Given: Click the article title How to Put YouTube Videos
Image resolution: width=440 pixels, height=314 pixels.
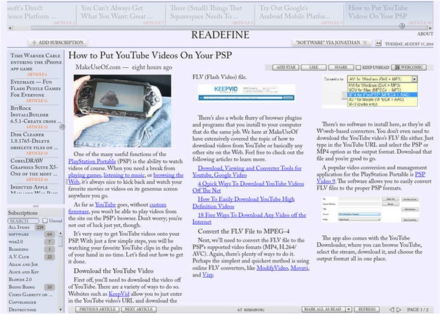Looking at the screenshot, I should coord(150,56).
